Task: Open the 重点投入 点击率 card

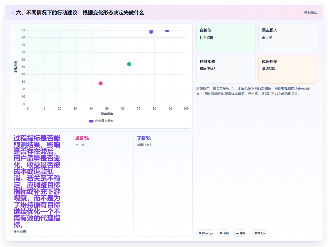Action: pos(288,38)
